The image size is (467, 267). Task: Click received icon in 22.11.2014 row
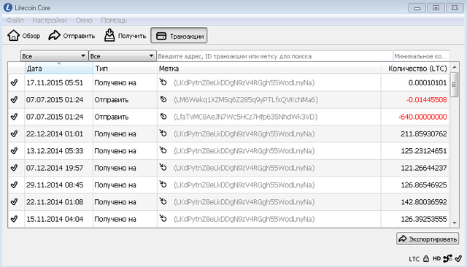[163, 201]
